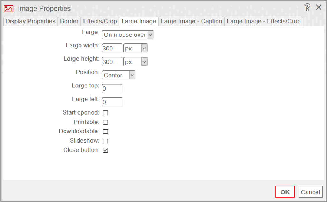Go to the Effects/Crop tab
327x202 pixels.
[100, 21]
